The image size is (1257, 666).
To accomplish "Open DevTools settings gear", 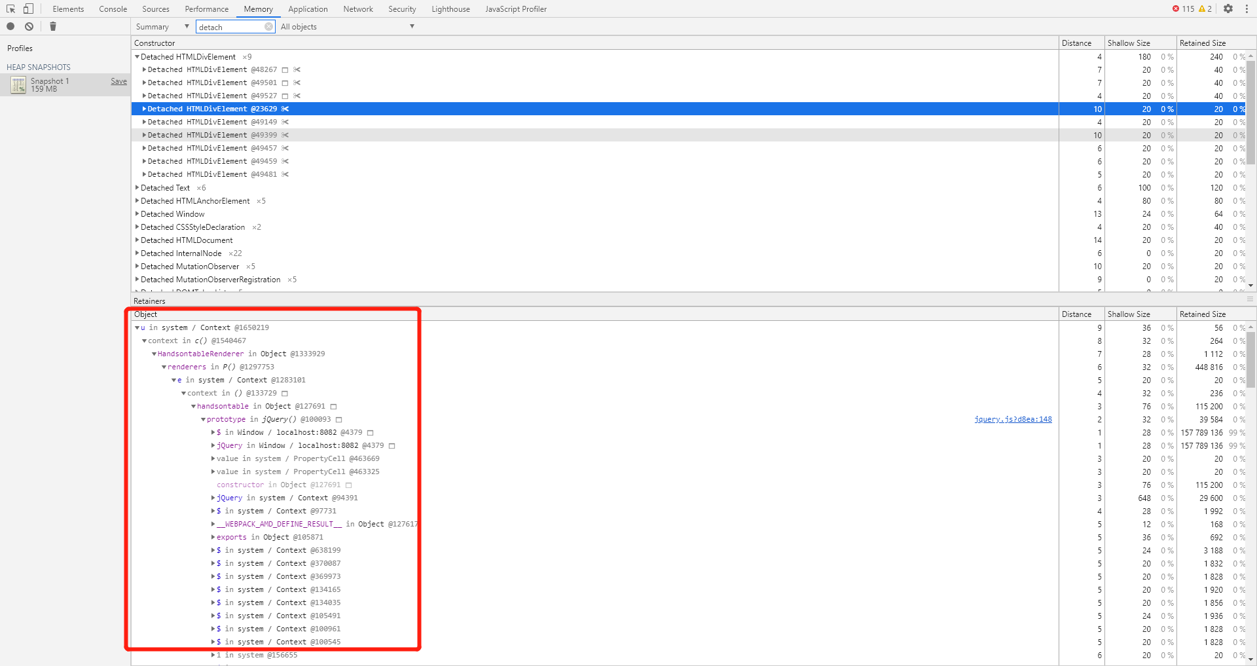I will click(1228, 9).
